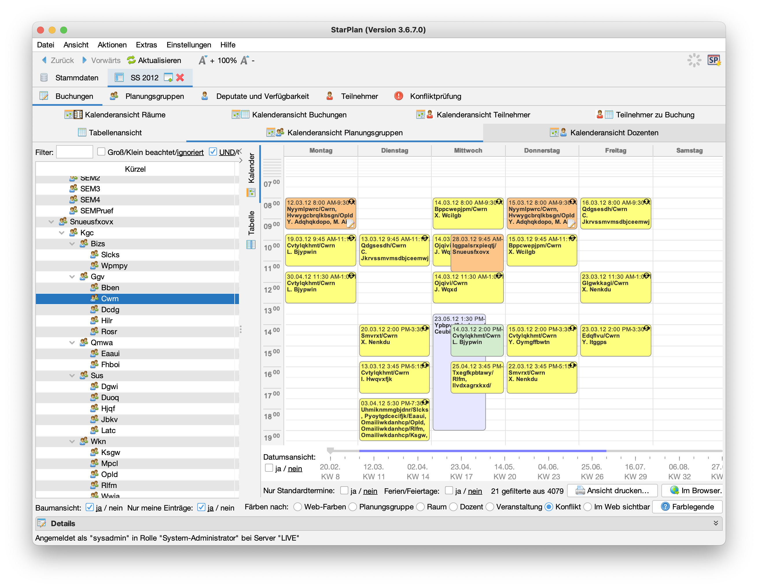This screenshot has height=588, width=758.
Task: Select the Dozent coloring radio button
Action: pos(454,507)
